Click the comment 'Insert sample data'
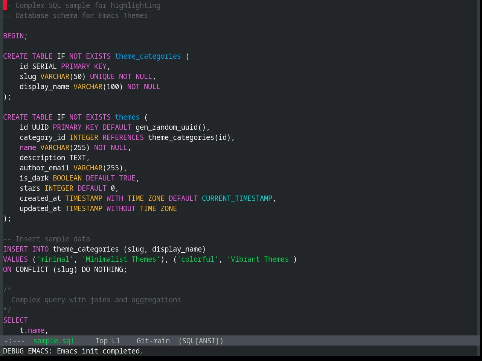This screenshot has width=482, height=361. click(53, 239)
